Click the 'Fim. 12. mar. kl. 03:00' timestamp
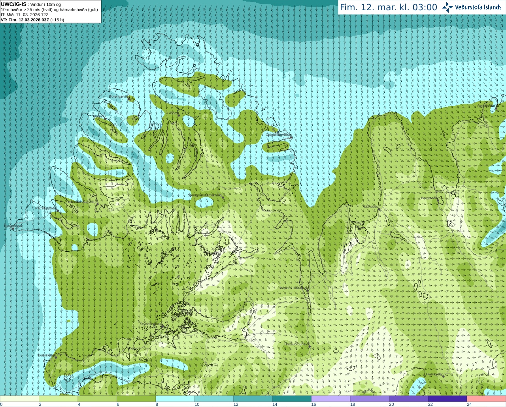Viewport: 506px width, 407px height. [389, 7]
